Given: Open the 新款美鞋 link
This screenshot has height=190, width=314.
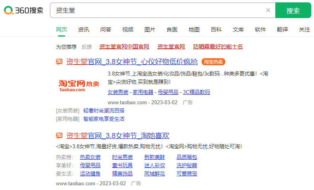Looking at the screenshot, I should (155, 157).
